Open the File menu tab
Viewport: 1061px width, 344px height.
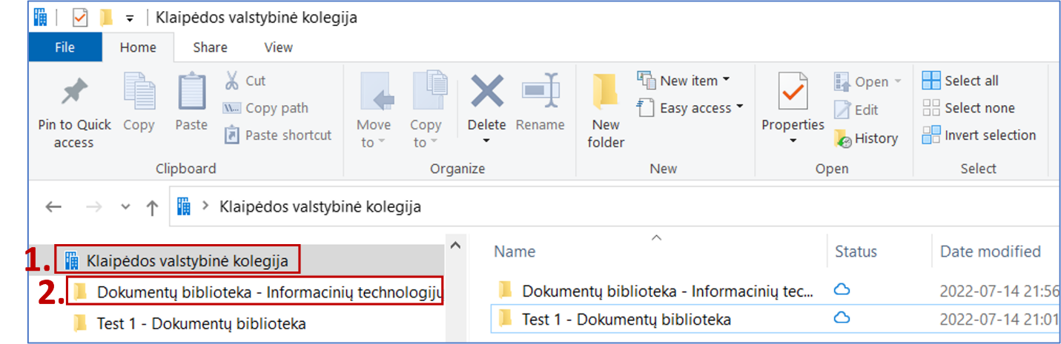click(x=65, y=47)
